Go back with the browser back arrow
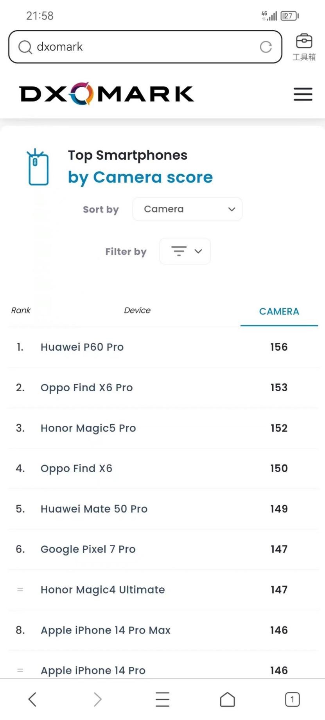 [32, 699]
